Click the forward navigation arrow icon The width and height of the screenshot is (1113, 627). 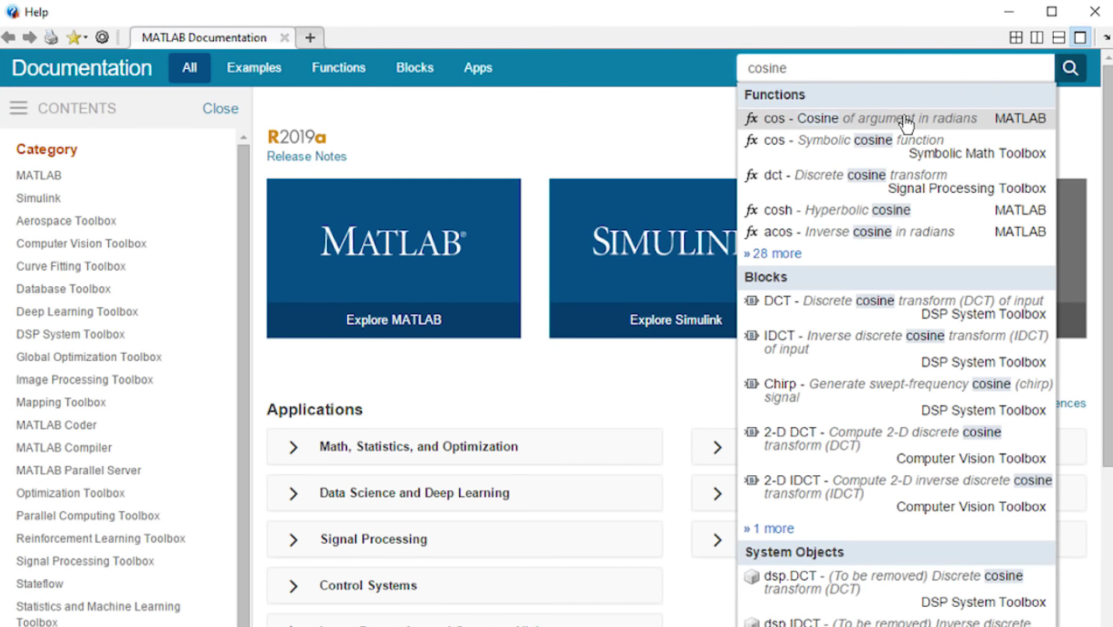tap(29, 37)
